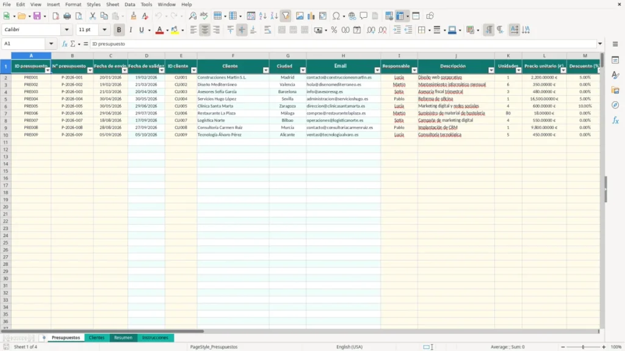
Task: Insert hyperlink globe icon
Action: [x=352, y=16]
